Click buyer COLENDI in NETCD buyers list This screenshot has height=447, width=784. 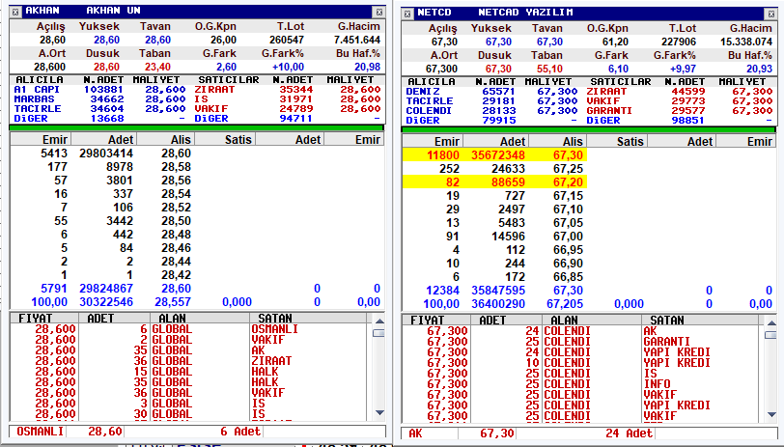click(x=429, y=110)
